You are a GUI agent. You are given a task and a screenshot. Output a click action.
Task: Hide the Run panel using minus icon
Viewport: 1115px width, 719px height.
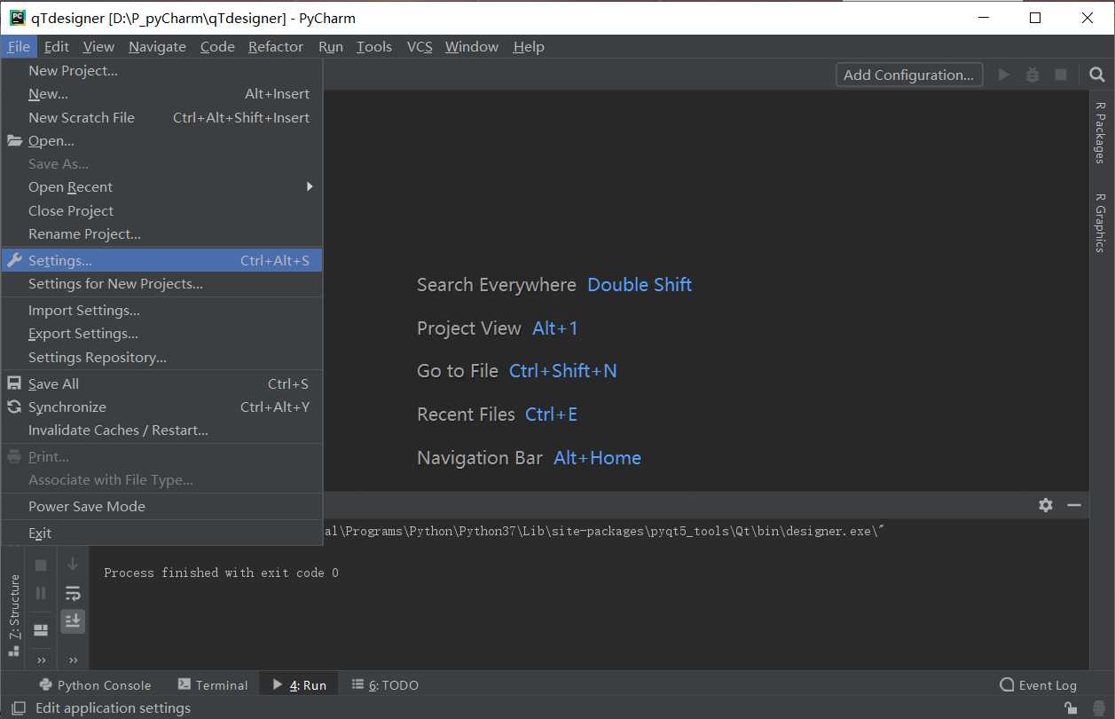pyautogui.click(x=1074, y=504)
